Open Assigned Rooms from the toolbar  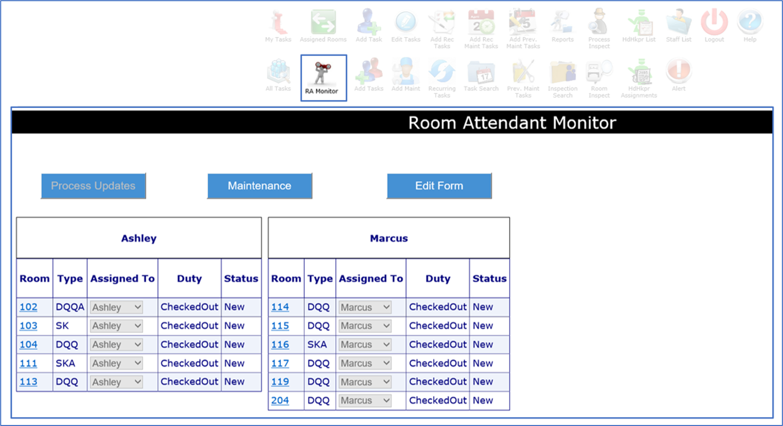pyautogui.click(x=323, y=26)
